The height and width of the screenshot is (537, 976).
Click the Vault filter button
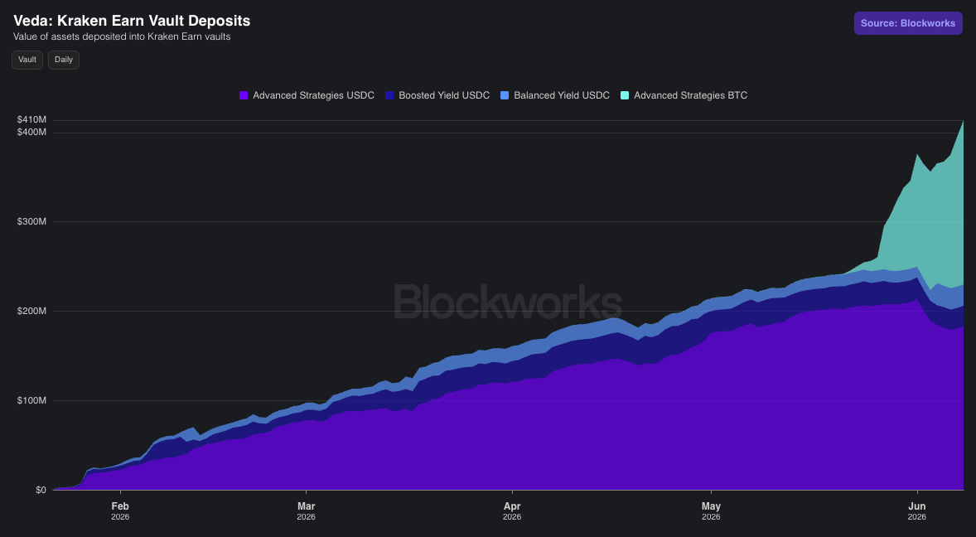27,60
